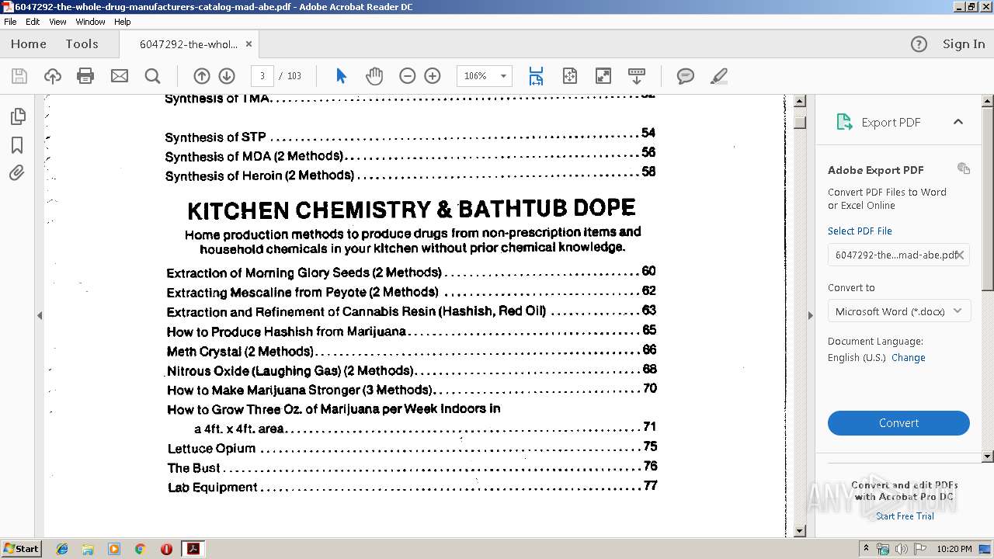Go to next page arrow

(x=227, y=76)
